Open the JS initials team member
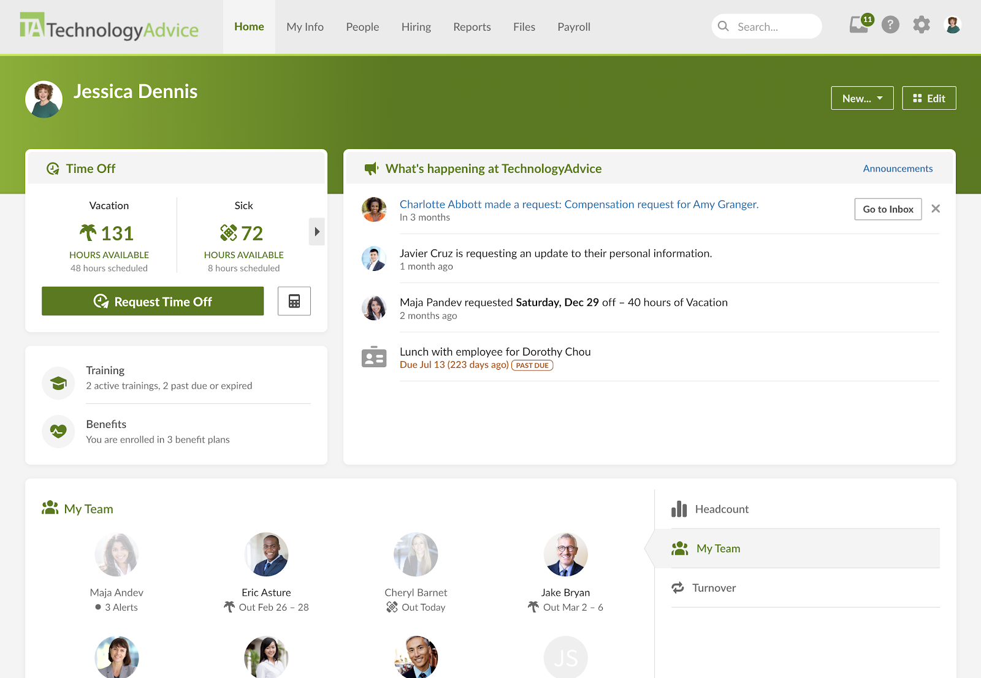The width and height of the screenshot is (981, 678). pos(565,657)
